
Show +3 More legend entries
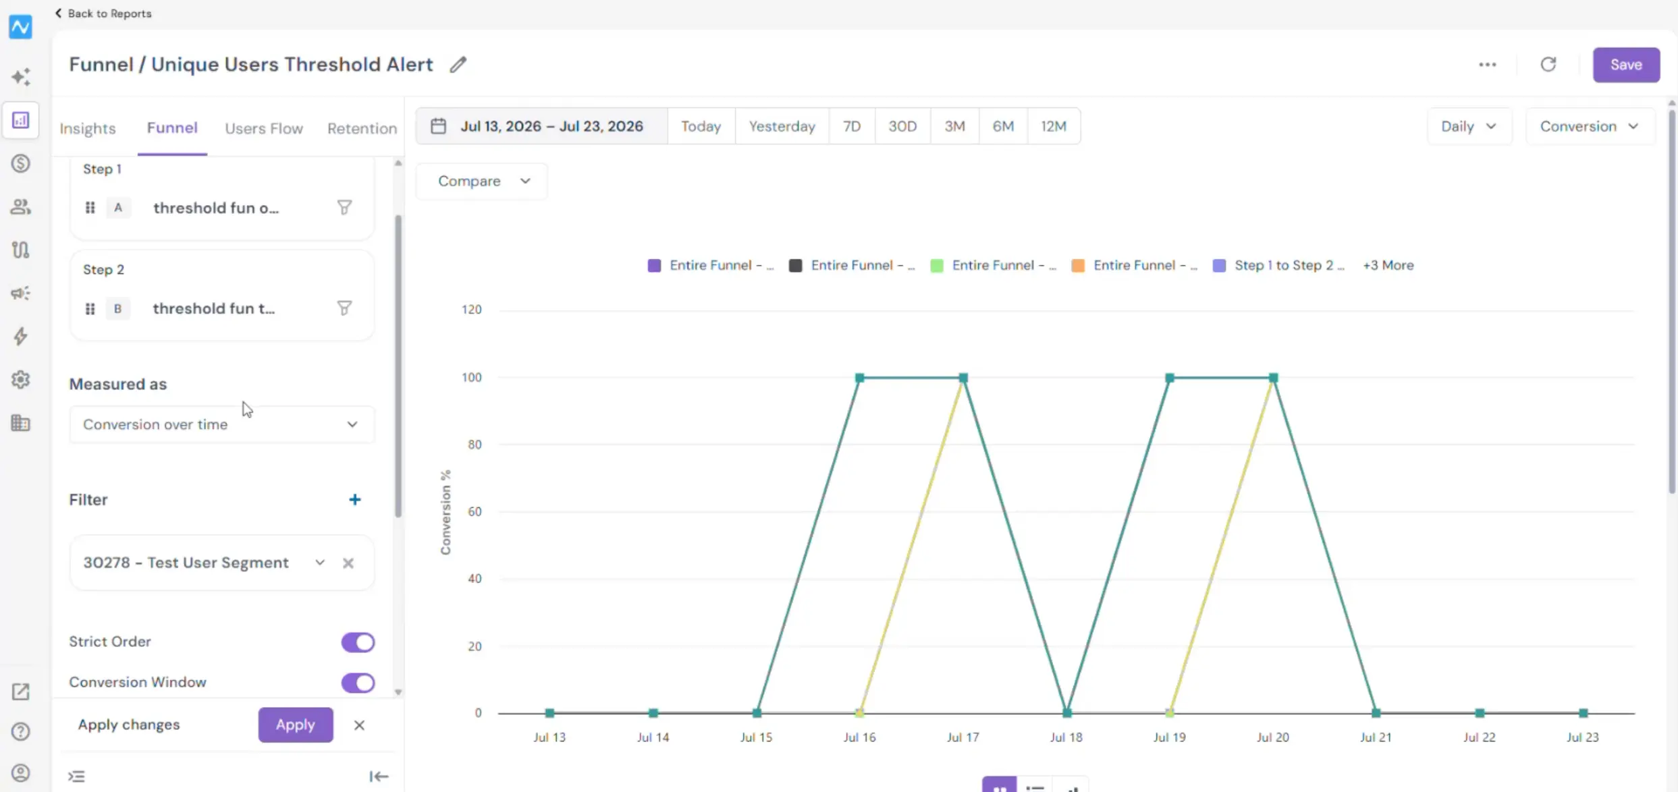click(1388, 265)
